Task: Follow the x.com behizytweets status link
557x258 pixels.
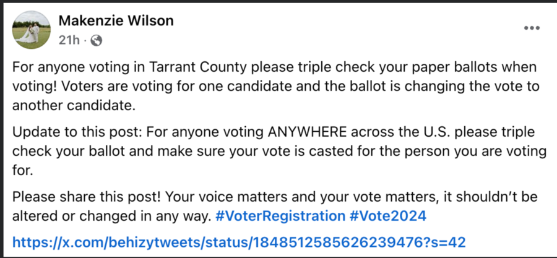Action: point(239,243)
